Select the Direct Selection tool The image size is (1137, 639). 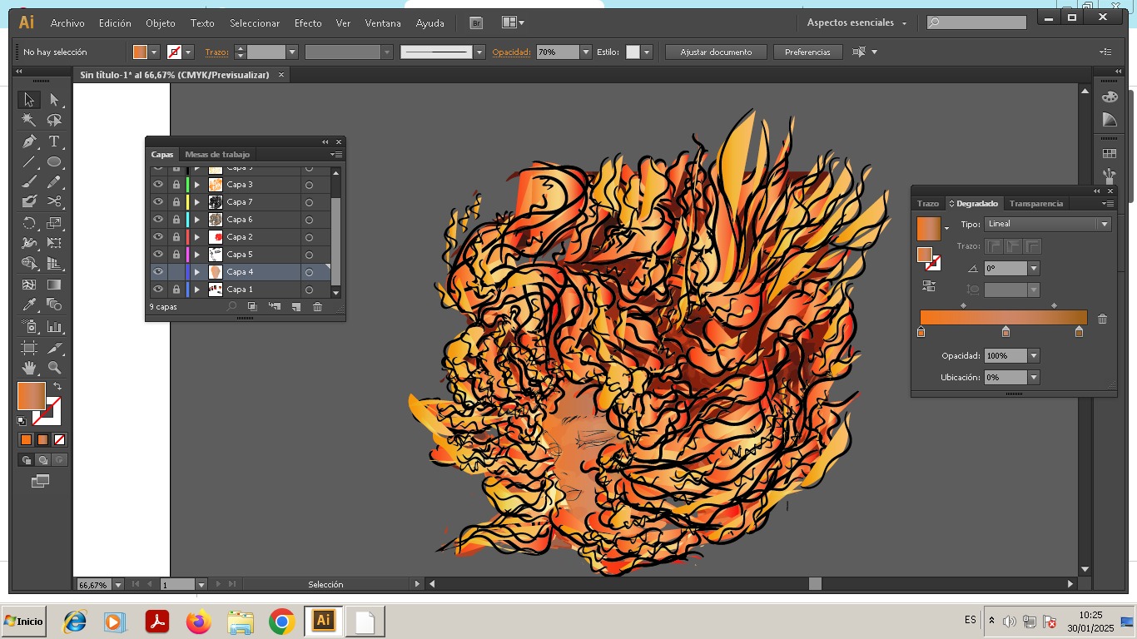tap(54, 100)
